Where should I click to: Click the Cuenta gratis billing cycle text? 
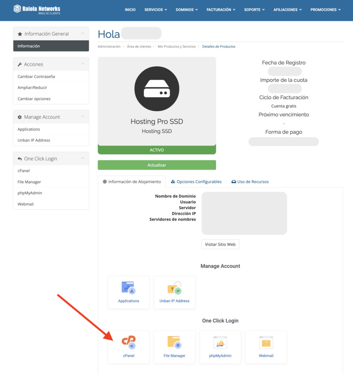point(284,106)
